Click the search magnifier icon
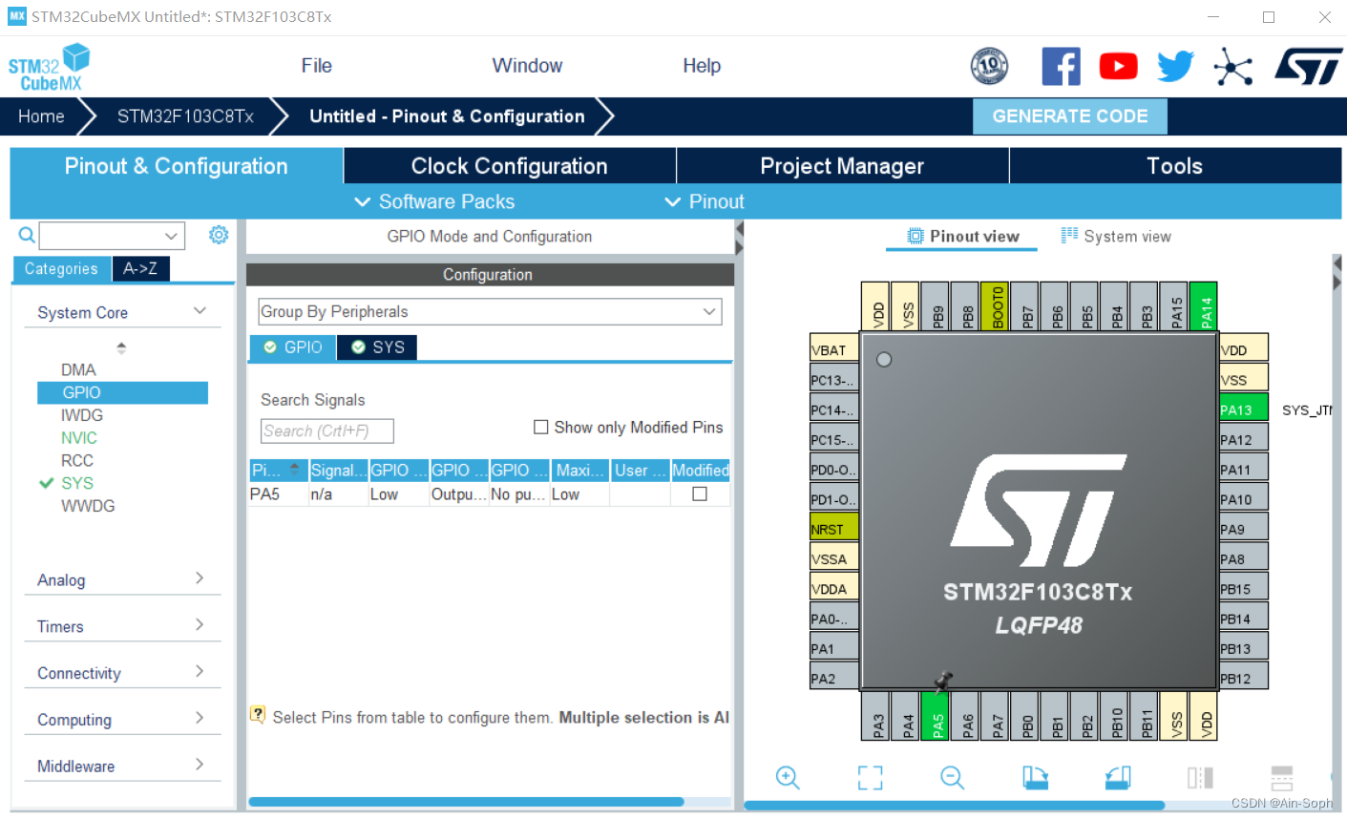Image resolution: width=1347 pixels, height=819 pixels. (27, 235)
